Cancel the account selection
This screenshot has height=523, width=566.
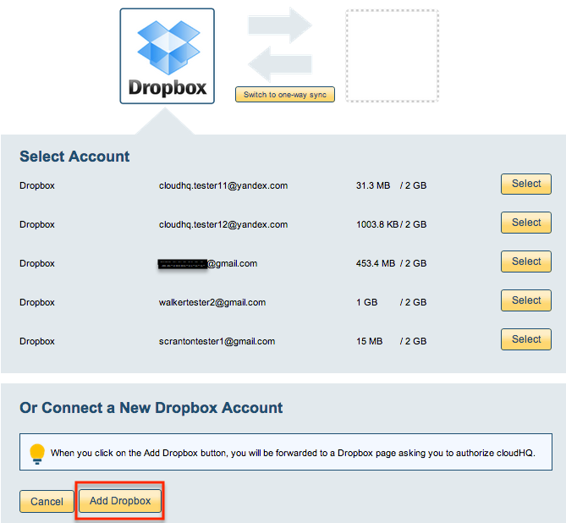click(47, 501)
